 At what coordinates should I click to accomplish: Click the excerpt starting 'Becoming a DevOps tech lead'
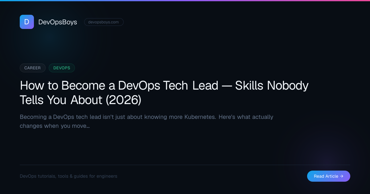146,121
